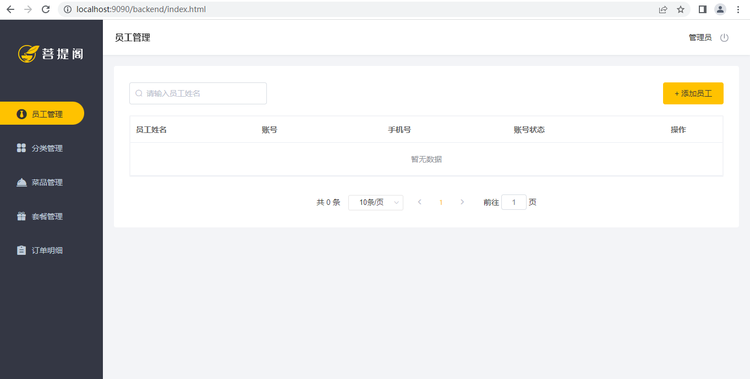Image resolution: width=750 pixels, height=379 pixels.
Task: Focus the 请输入员工姓名 search field
Action: 204,93
